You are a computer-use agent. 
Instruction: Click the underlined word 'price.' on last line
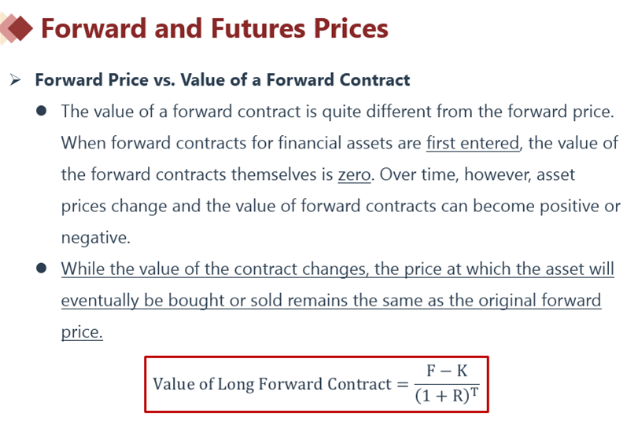pyautogui.click(x=82, y=331)
